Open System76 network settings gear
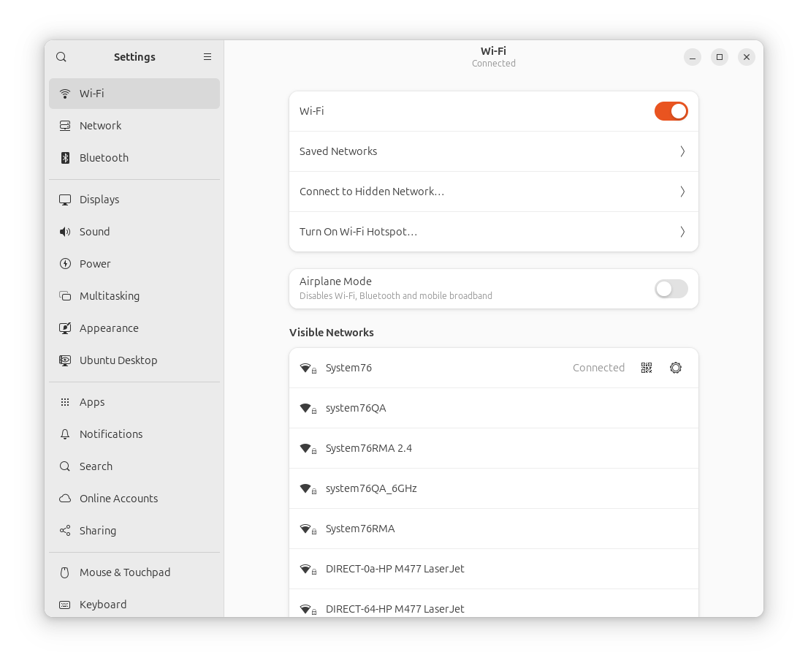Screen dimensions: 808x666 coord(676,368)
